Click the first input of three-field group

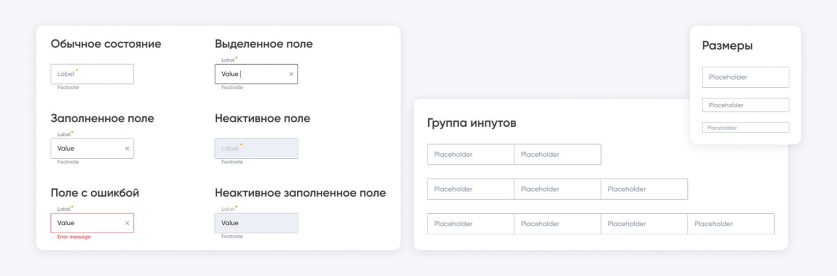pos(471,189)
